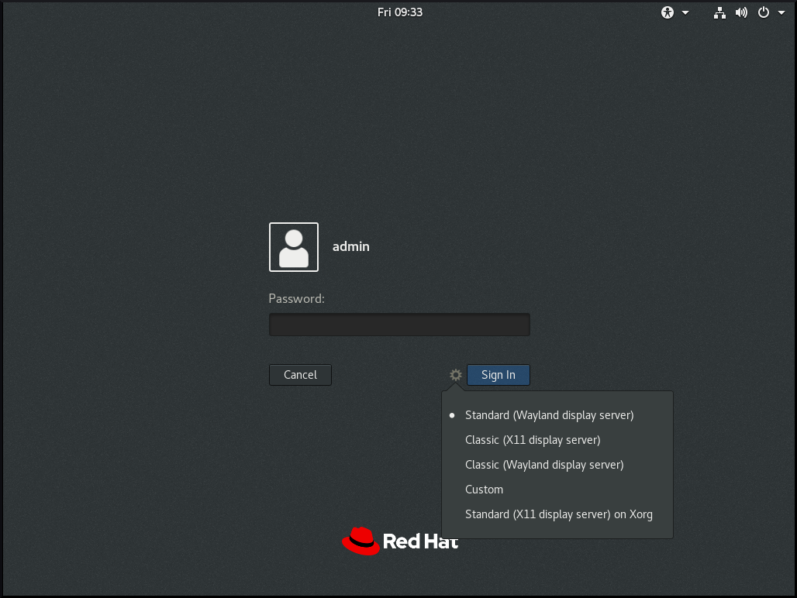Click the Password: field label
This screenshot has height=598, width=797.
pyautogui.click(x=296, y=299)
